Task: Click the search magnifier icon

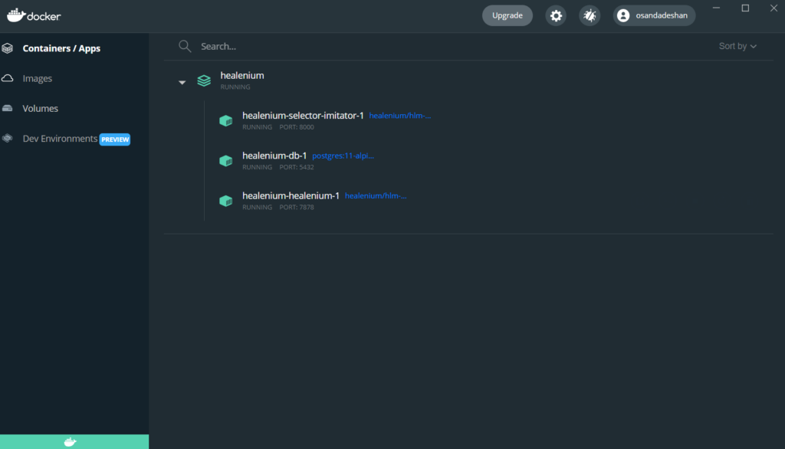Action: (x=185, y=46)
